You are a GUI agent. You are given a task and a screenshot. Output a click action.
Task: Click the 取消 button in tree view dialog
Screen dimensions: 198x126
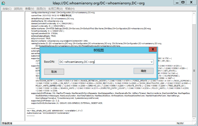(54, 72)
